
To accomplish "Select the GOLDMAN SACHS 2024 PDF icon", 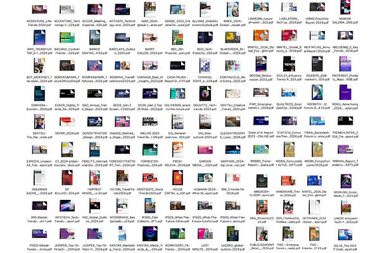I will point(39,178).
